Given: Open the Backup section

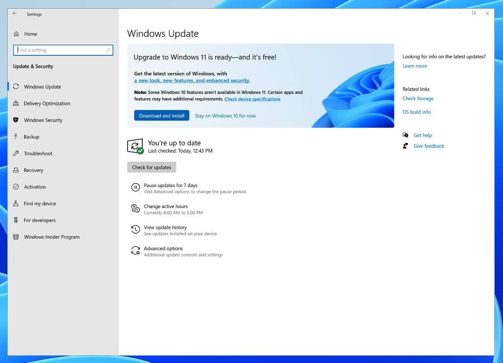Looking at the screenshot, I should pyautogui.click(x=32, y=137).
